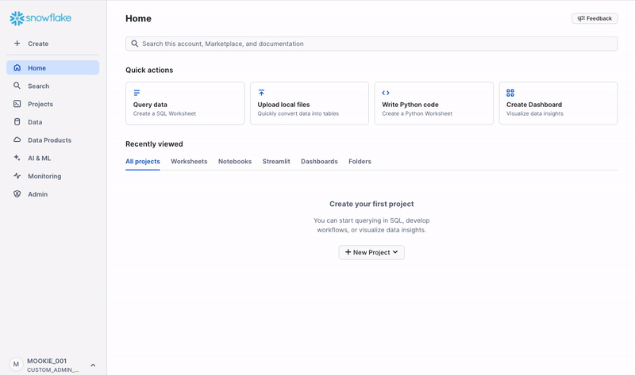
Task: Select the All projects tab
Action: click(143, 161)
